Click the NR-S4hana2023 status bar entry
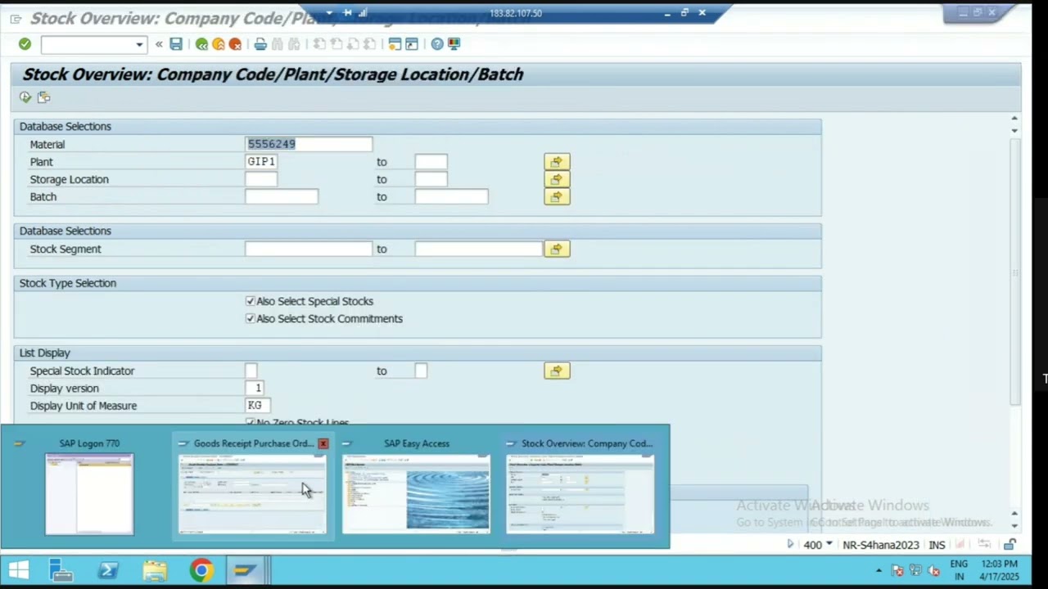Screen dimensions: 1048x589 coord(881,545)
